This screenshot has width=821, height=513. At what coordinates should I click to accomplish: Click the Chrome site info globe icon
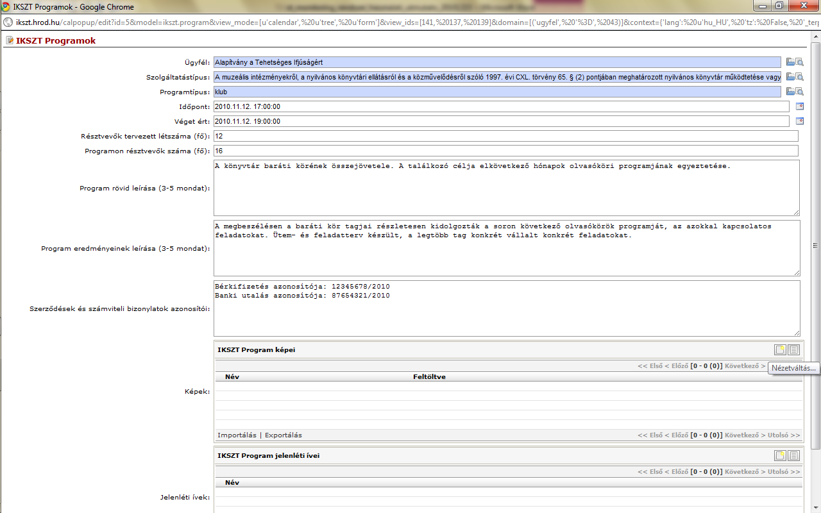[8, 22]
